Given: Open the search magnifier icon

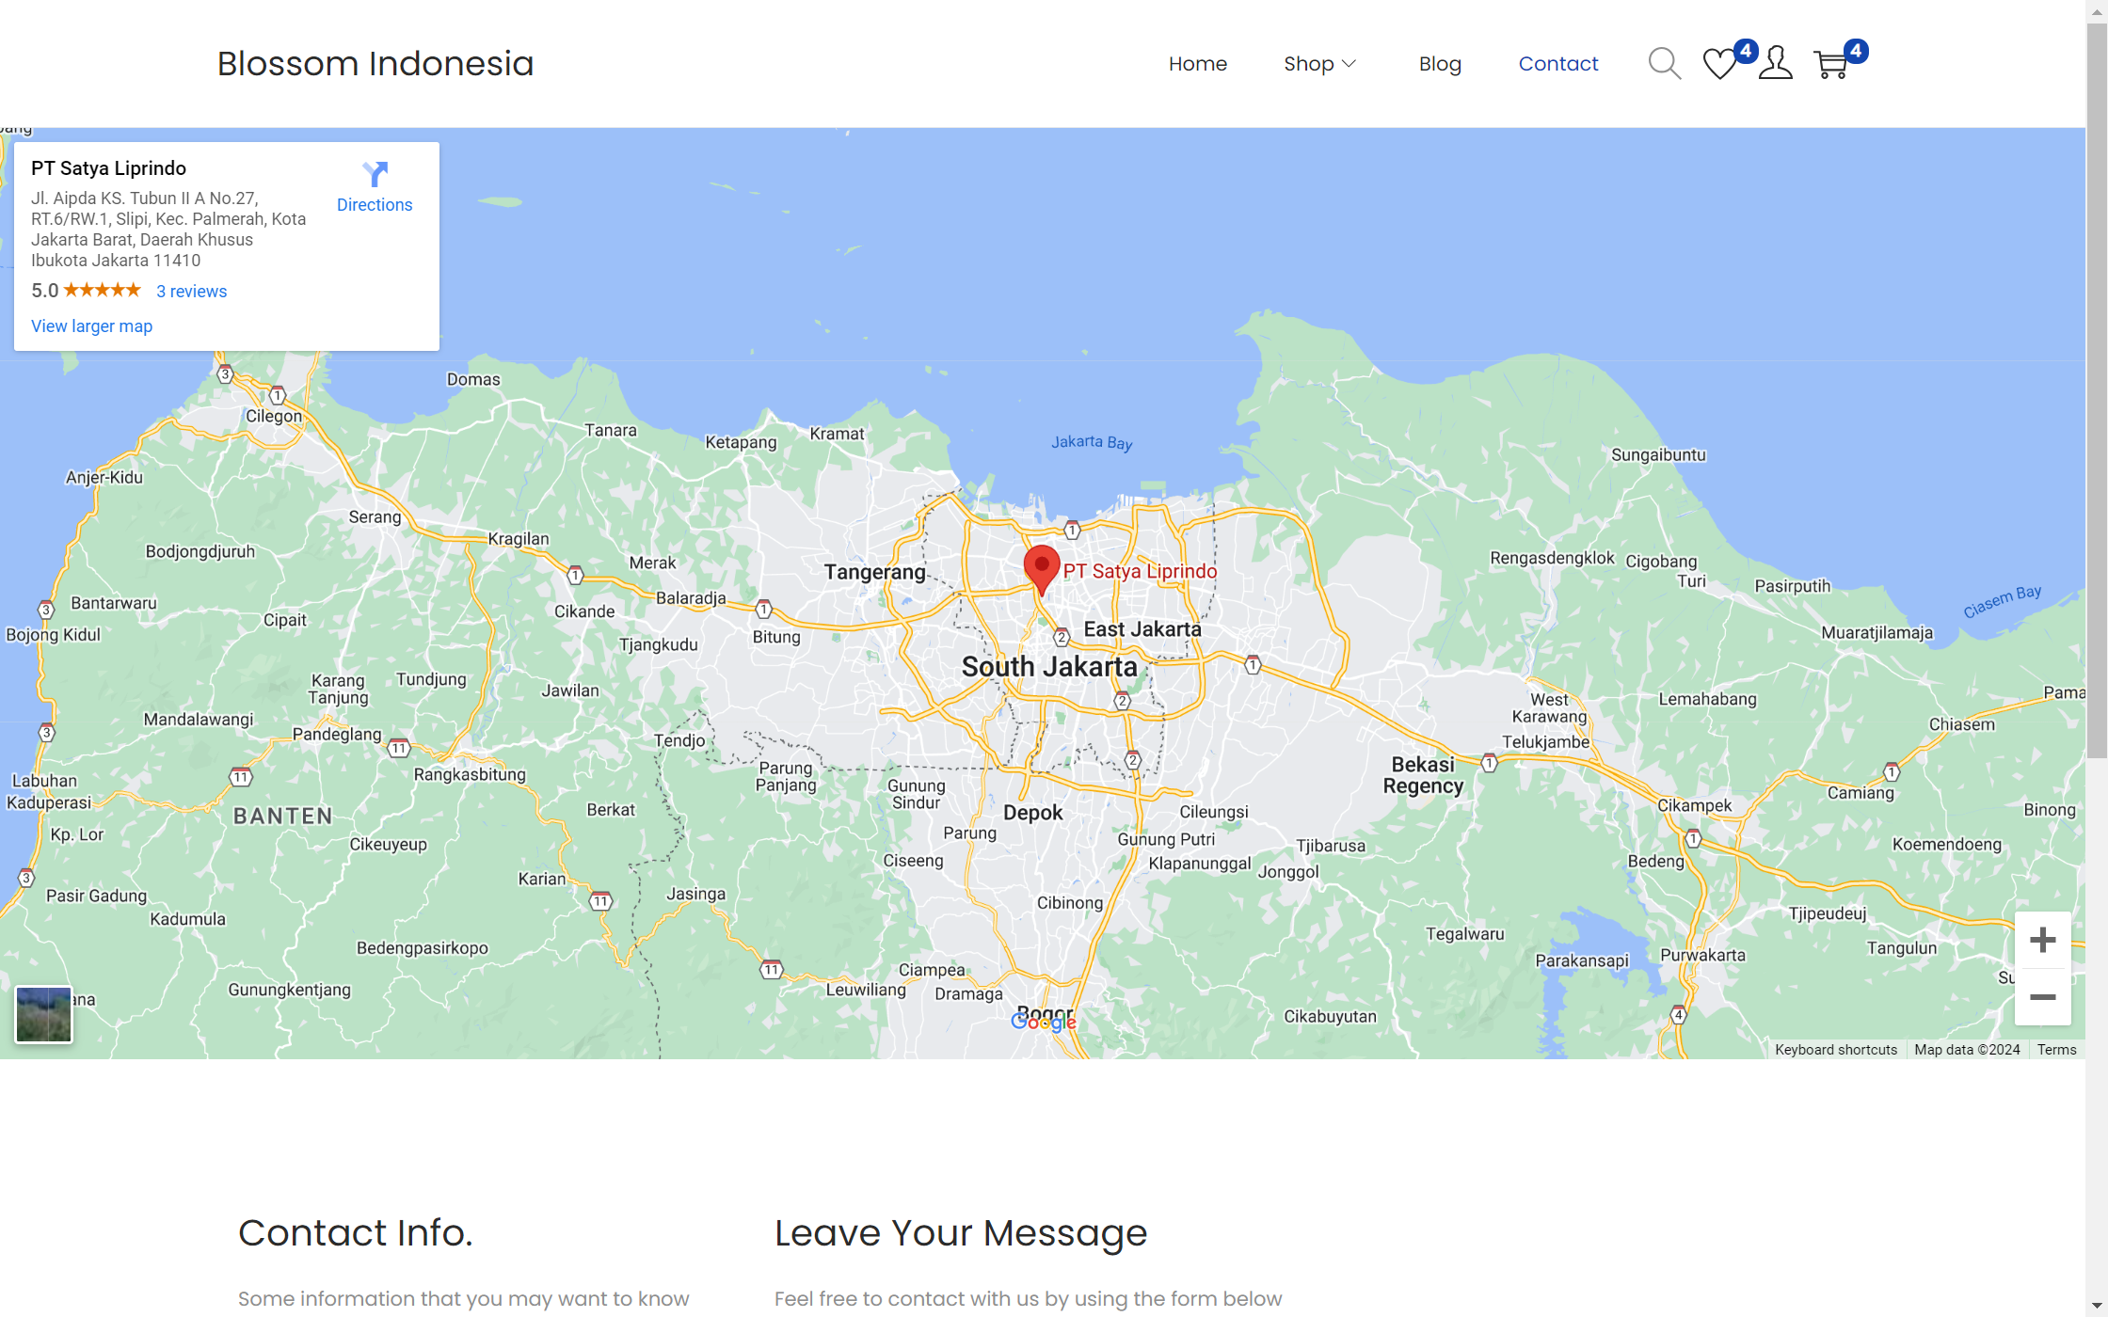Looking at the screenshot, I should point(1664,64).
